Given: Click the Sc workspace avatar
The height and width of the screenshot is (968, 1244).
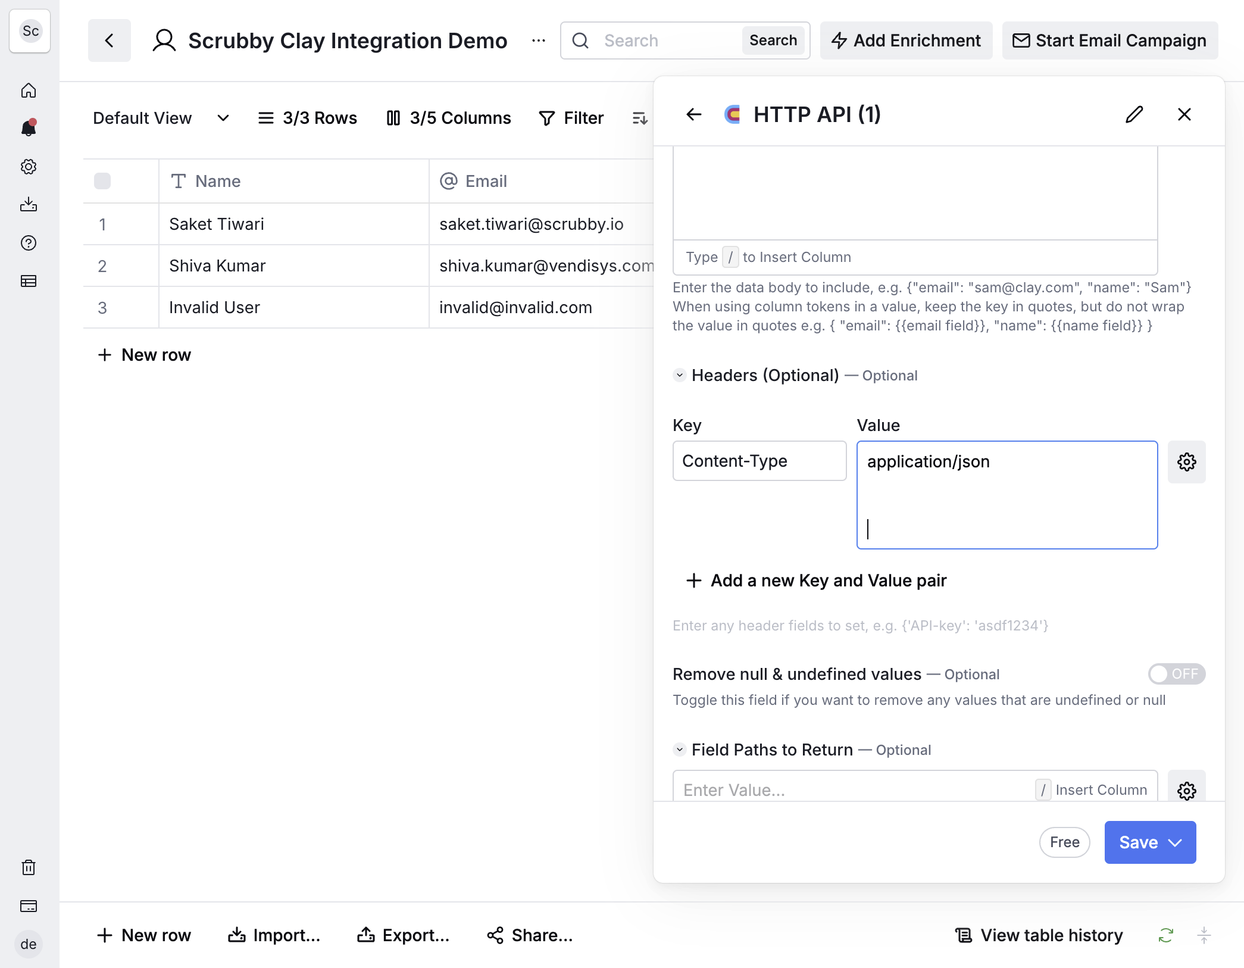Looking at the screenshot, I should 30,31.
